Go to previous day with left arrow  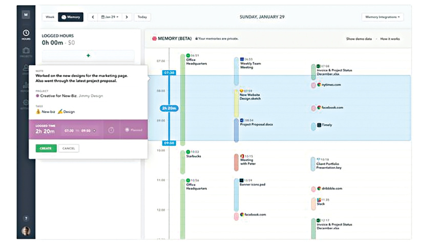93,17
